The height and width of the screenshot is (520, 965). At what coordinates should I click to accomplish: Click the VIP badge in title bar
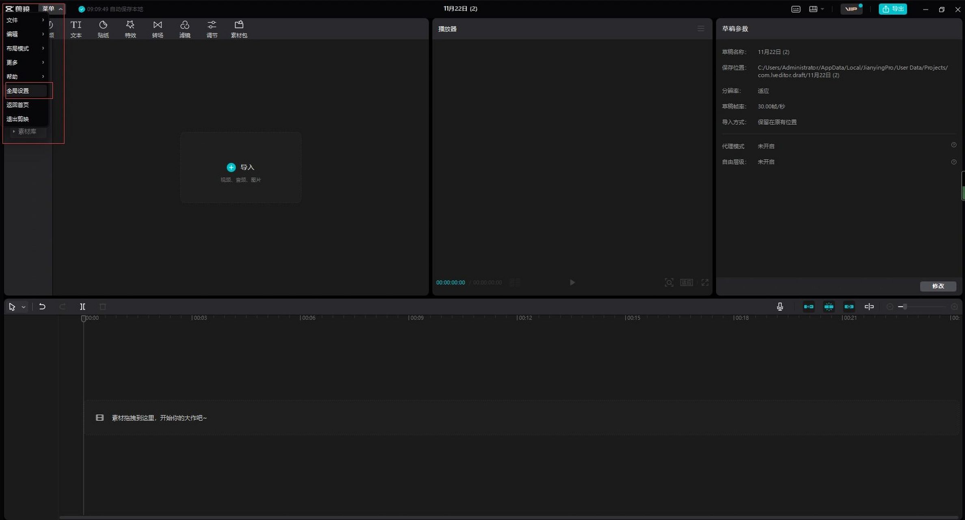click(x=851, y=9)
